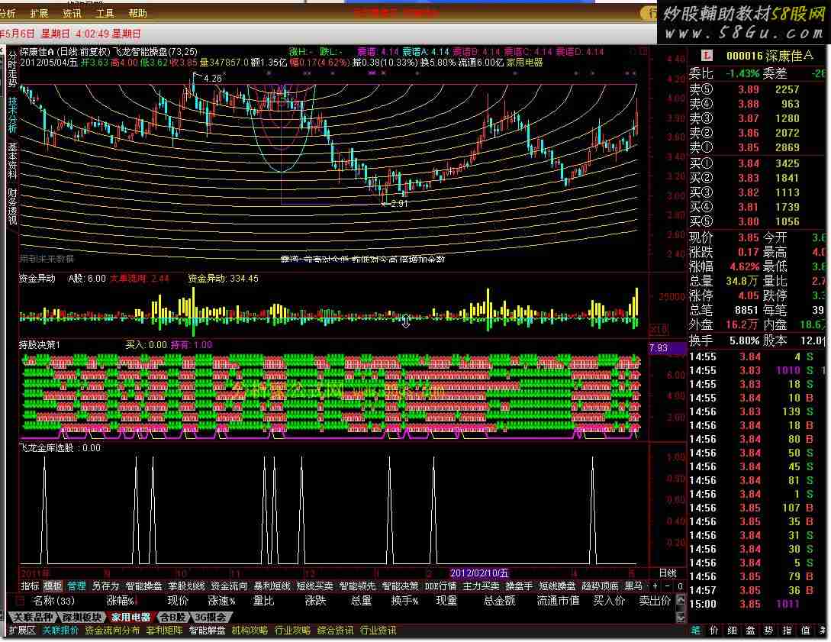The image size is (831, 642).
Task: Click the search magnifier beside 名称(33)
Action: pos(21,601)
